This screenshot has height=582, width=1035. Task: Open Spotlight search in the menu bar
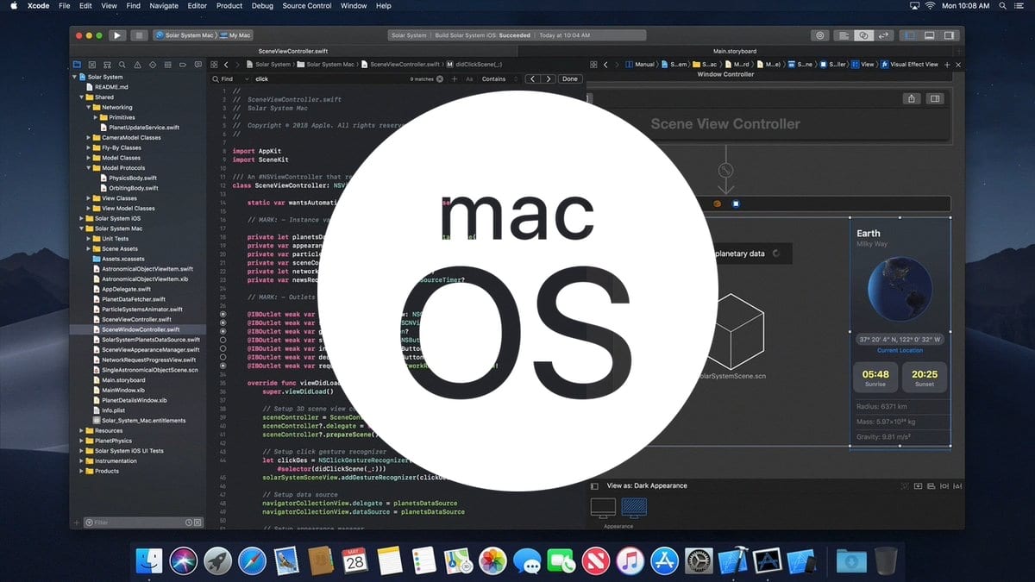pos(1002,6)
